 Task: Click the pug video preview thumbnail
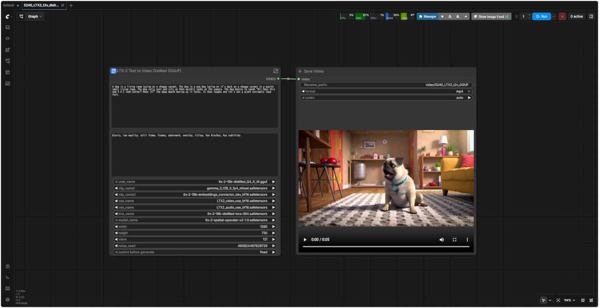pyautogui.click(x=386, y=178)
